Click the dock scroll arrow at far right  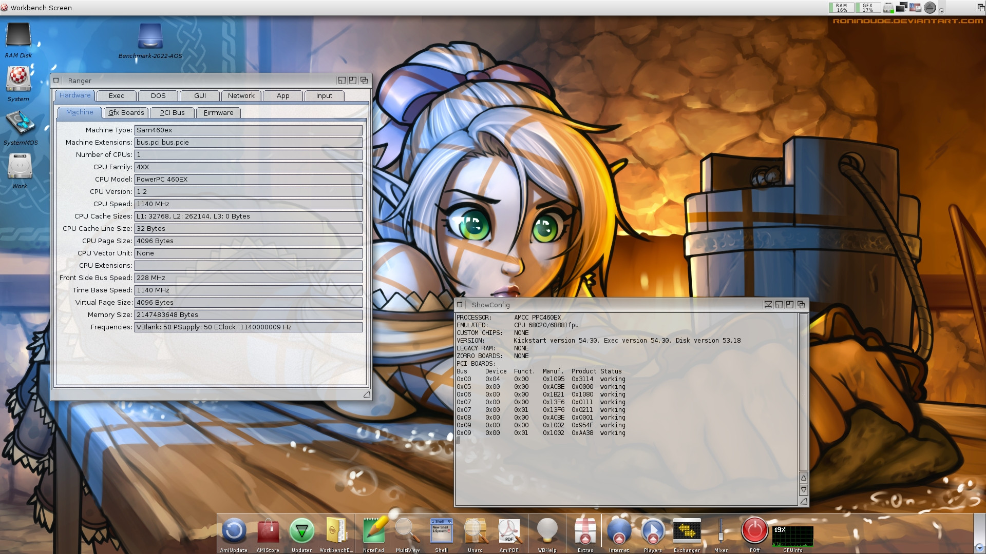(x=979, y=548)
